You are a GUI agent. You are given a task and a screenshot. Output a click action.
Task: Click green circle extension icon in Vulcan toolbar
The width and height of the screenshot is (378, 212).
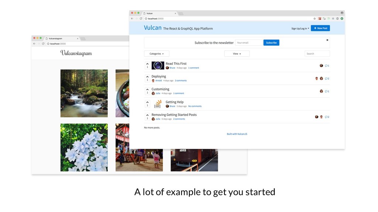click(x=342, y=18)
